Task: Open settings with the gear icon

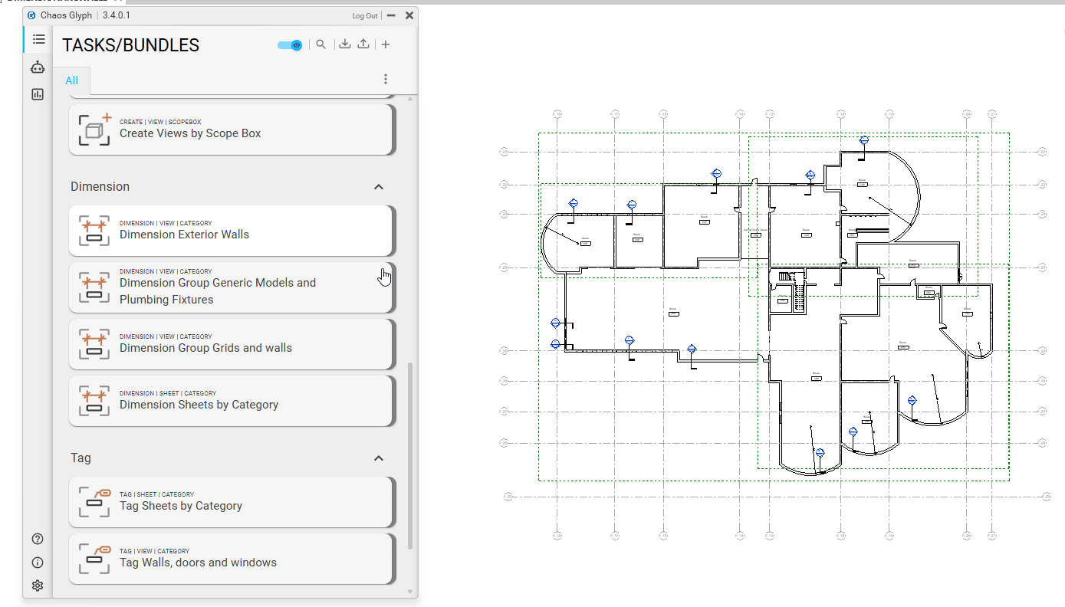Action: click(x=37, y=585)
